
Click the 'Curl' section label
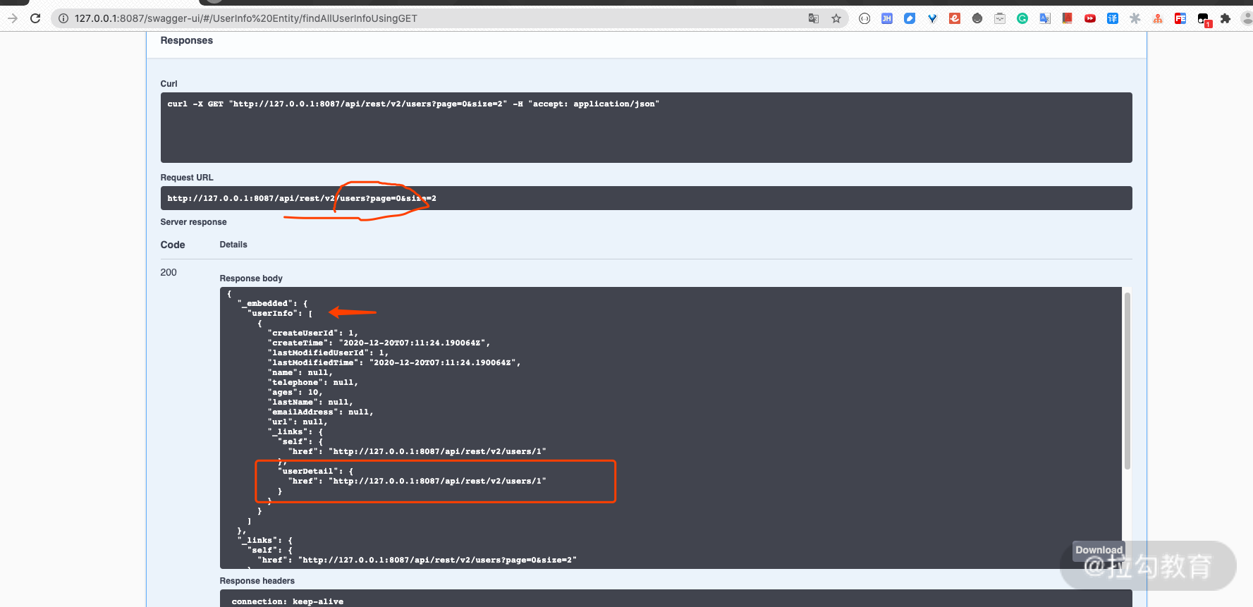[169, 84]
